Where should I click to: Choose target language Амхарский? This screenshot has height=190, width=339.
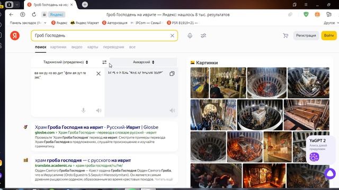144,62
